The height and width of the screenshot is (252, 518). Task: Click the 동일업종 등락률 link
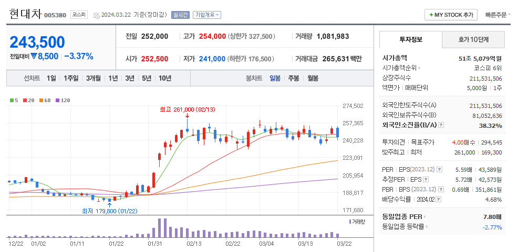[403, 227]
